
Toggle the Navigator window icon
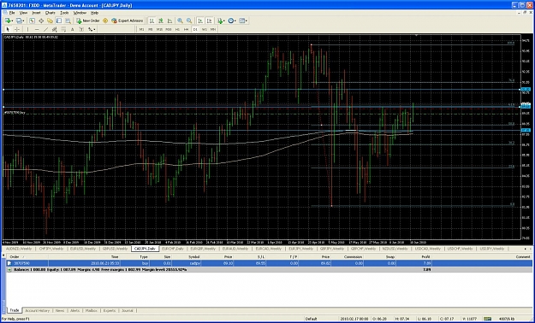coord(50,21)
